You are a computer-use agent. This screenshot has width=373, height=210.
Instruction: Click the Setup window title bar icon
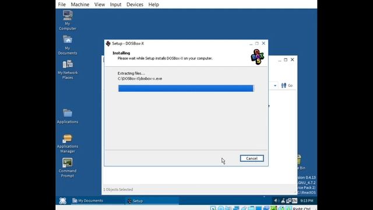pyautogui.click(x=108, y=43)
